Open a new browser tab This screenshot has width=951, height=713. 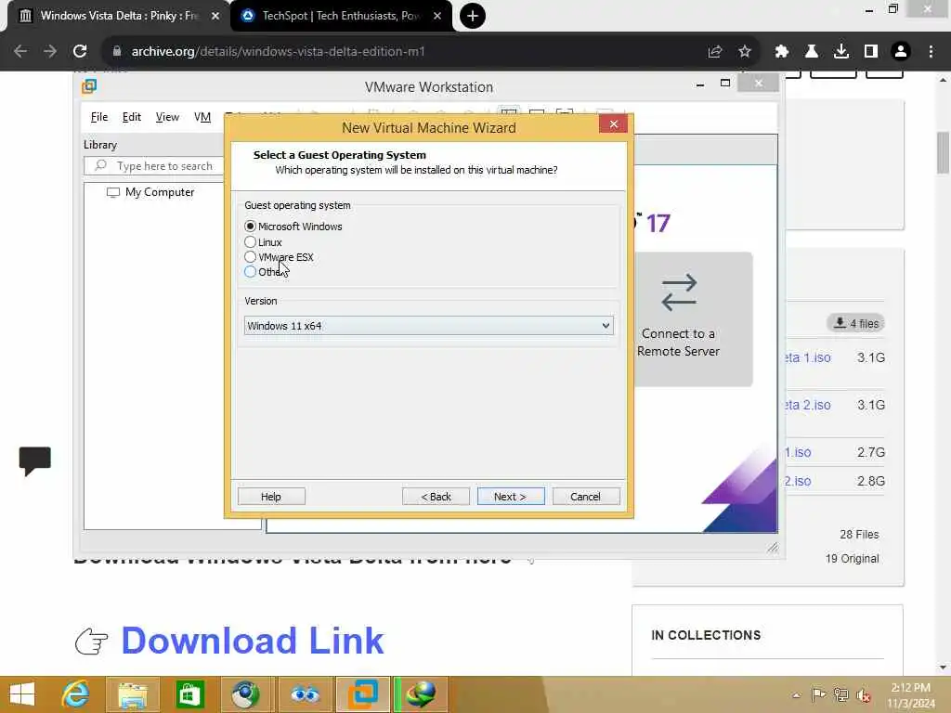point(473,16)
